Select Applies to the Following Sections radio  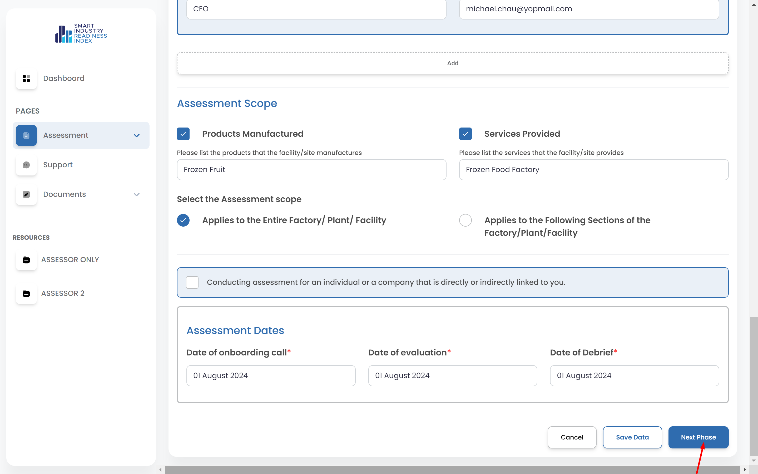(465, 220)
